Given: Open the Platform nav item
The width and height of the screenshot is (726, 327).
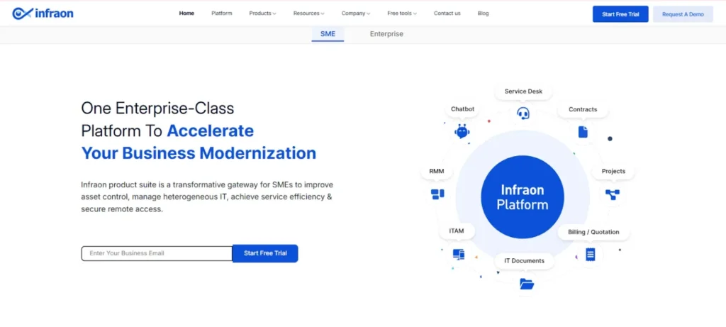Looking at the screenshot, I should (222, 13).
